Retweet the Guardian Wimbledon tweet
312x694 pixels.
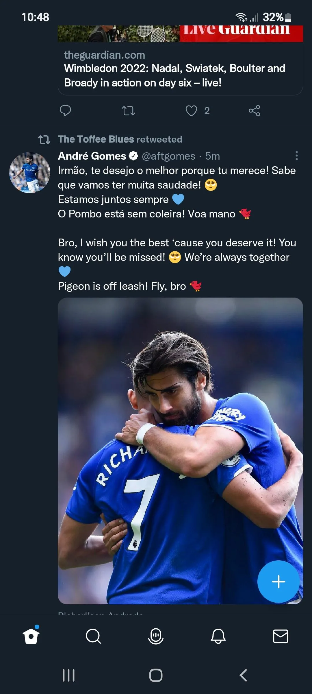(128, 110)
